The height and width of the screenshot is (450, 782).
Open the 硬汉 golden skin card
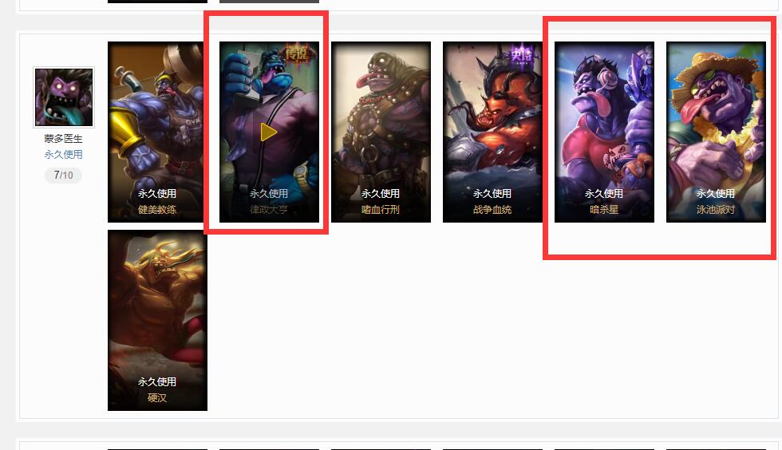click(158, 320)
